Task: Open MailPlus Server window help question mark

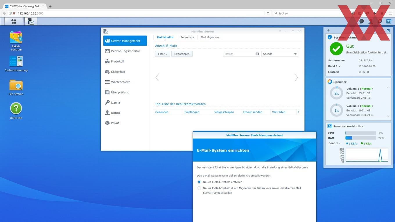Action: 280,31
